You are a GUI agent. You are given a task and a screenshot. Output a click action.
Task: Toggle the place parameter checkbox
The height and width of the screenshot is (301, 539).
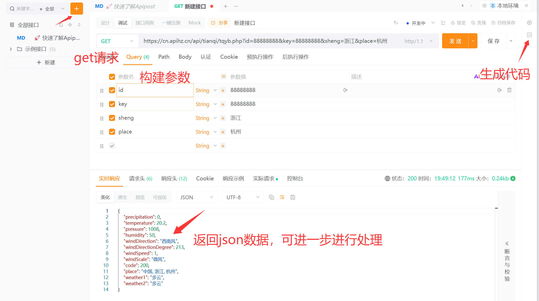112,132
